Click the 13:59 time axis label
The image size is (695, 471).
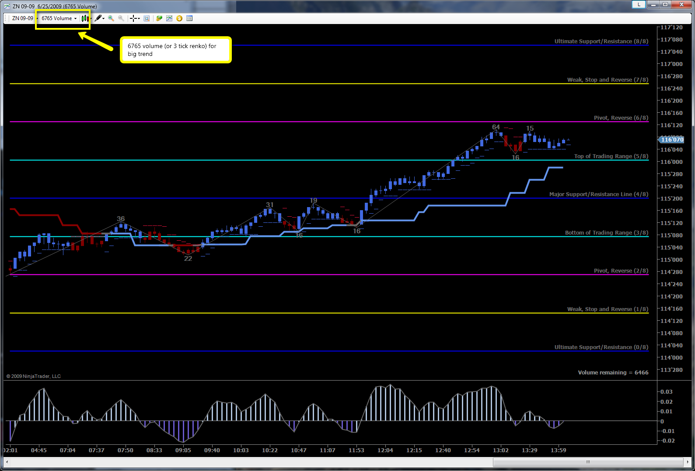559,450
